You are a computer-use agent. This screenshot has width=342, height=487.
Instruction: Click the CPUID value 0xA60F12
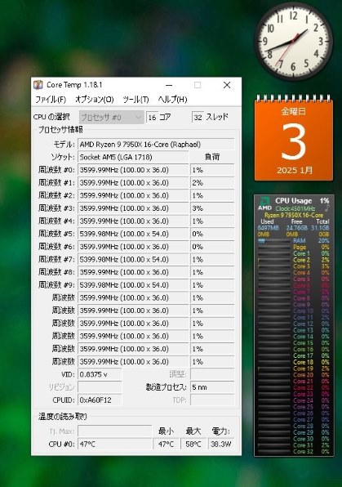pos(100,400)
